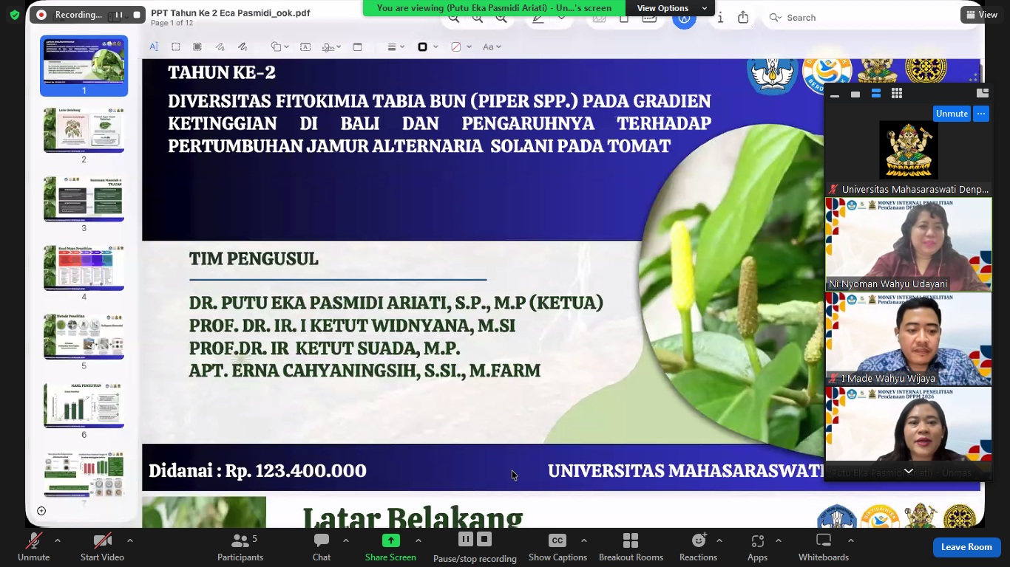This screenshot has width=1010, height=567.
Task: Open the Reactions menu
Action: 698,548
